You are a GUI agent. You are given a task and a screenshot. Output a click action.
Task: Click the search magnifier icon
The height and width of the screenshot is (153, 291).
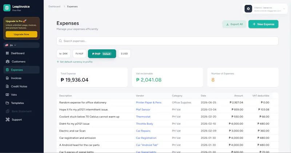60,41
